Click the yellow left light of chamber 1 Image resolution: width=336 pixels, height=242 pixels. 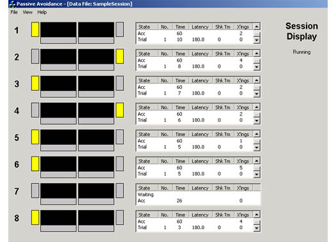pos(35,29)
